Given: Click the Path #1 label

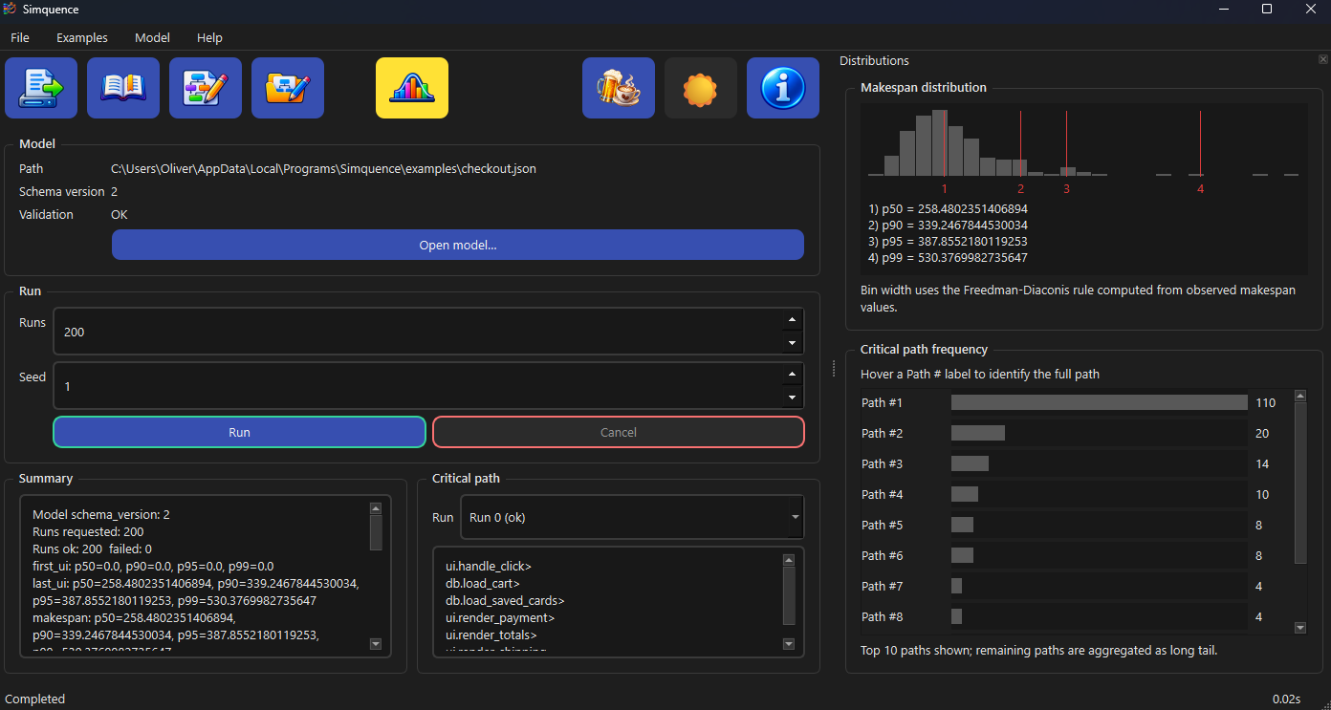Looking at the screenshot, I should [x=882, y=402].
